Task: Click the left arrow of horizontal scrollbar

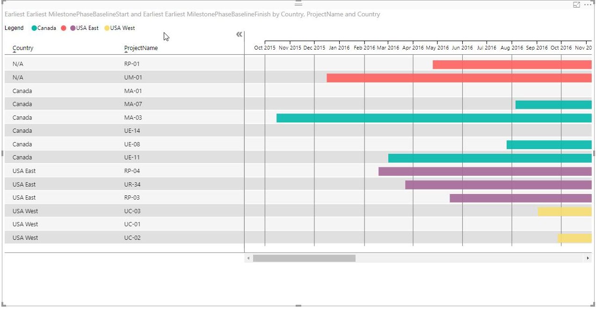Action: coord(248,258)
